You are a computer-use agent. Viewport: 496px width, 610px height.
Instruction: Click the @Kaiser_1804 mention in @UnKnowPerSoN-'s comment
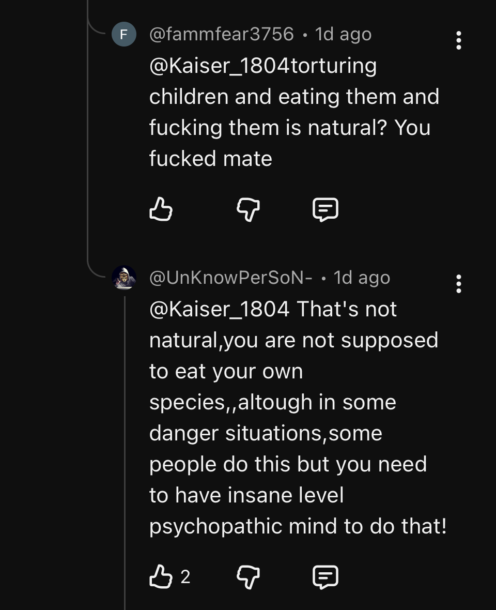[220, 309]
